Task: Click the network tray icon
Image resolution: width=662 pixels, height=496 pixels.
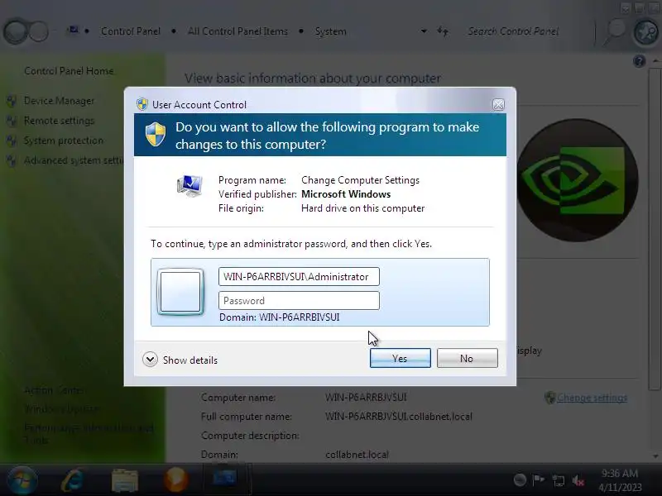Action: point(558,480)
